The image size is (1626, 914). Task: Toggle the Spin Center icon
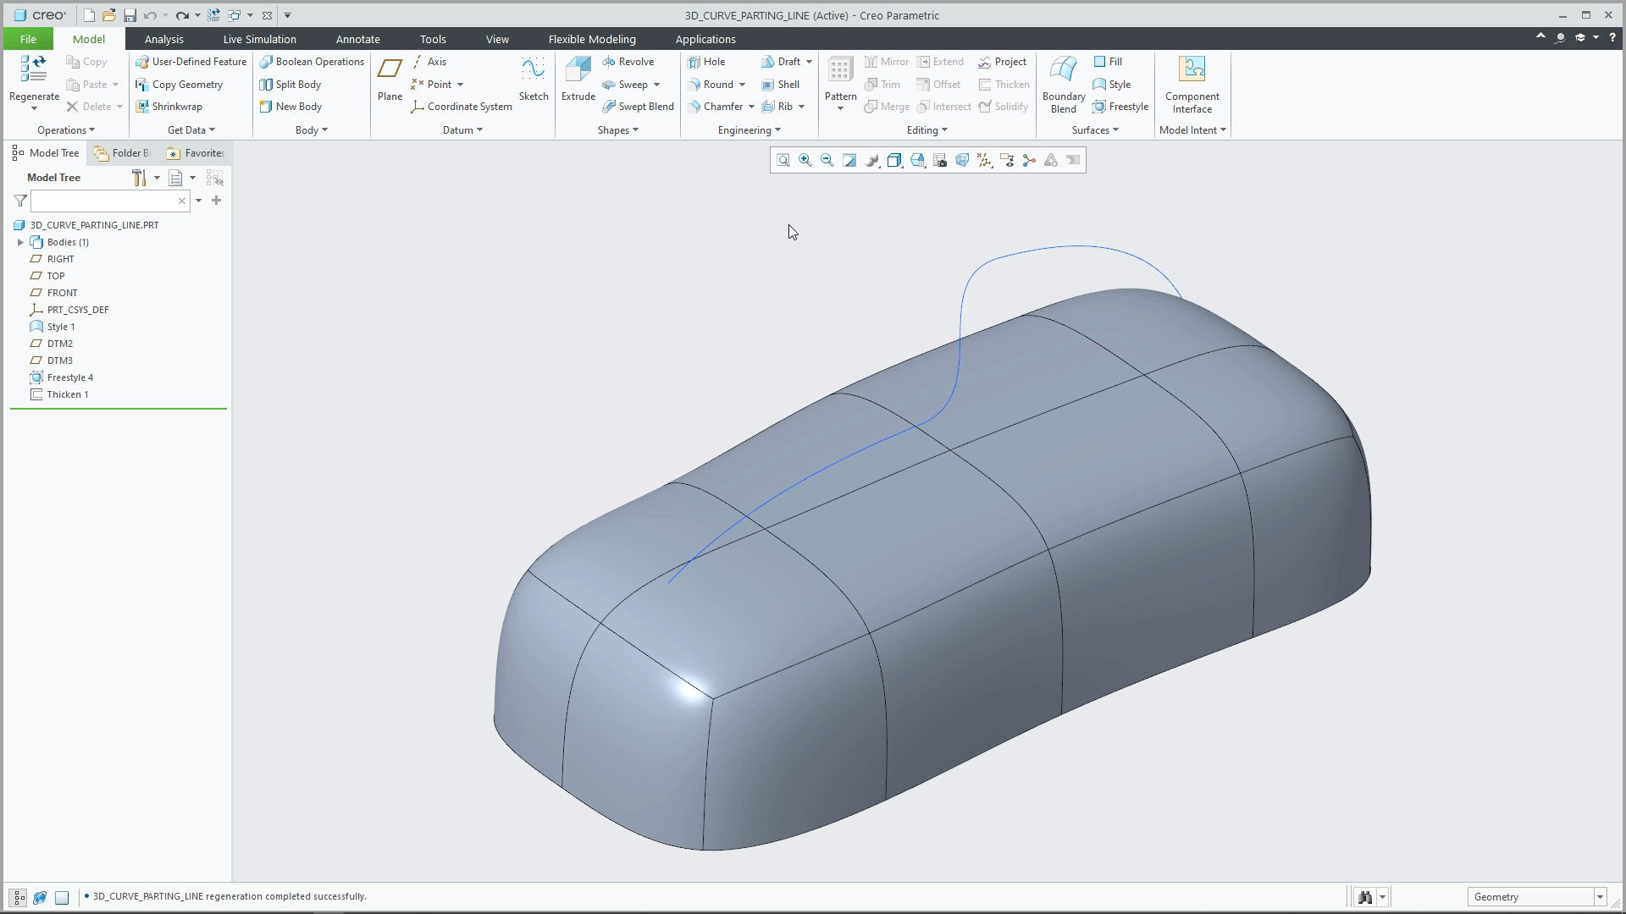coord(1029,160)
